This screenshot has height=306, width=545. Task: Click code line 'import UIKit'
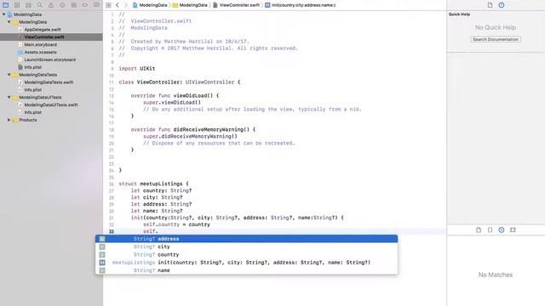[x=137, y=68]
